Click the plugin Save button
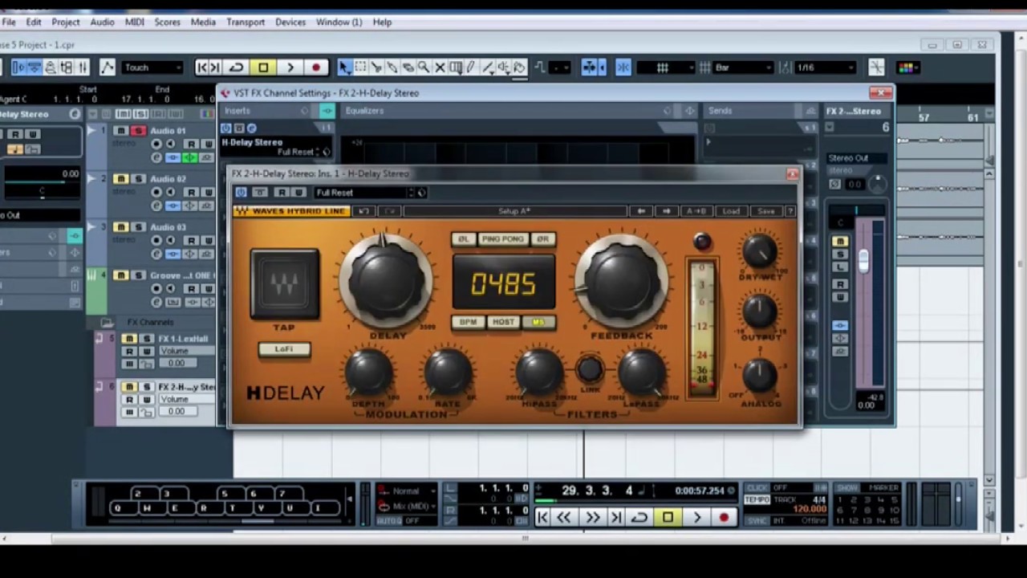1027x578 pixels. pyautogui.click(x=766, y=211)
